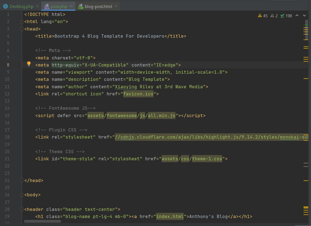Click the warning stripe marker beside line 24
Screen dimensions: 311x226
306,181
